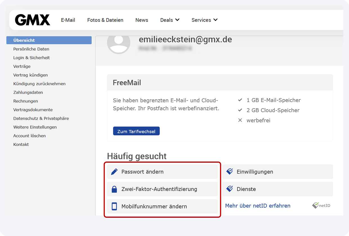Open Persönliche Daten in the sidebar
Screen dimensions: 349x236
pos(31,49)
